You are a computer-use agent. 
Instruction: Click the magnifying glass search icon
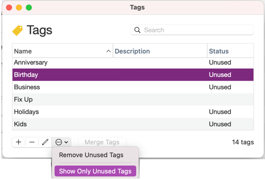point(137,30)
